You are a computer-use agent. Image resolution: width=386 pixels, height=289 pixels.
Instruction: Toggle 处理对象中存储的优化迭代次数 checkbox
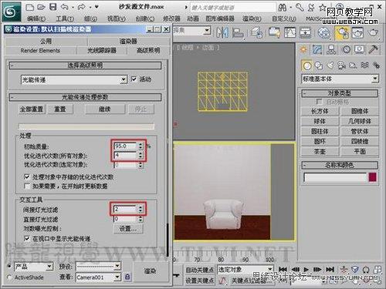(x=27, y=176)
